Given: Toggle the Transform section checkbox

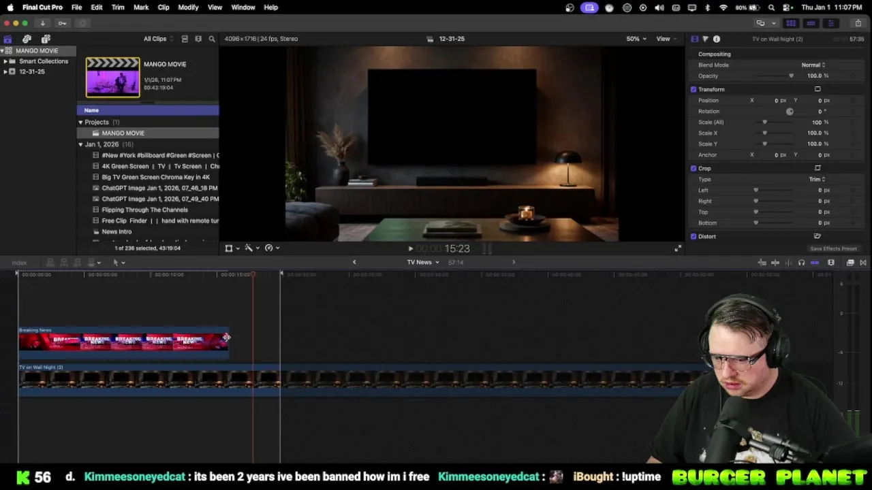Looking at the screenshot, I should coord(694,89).
